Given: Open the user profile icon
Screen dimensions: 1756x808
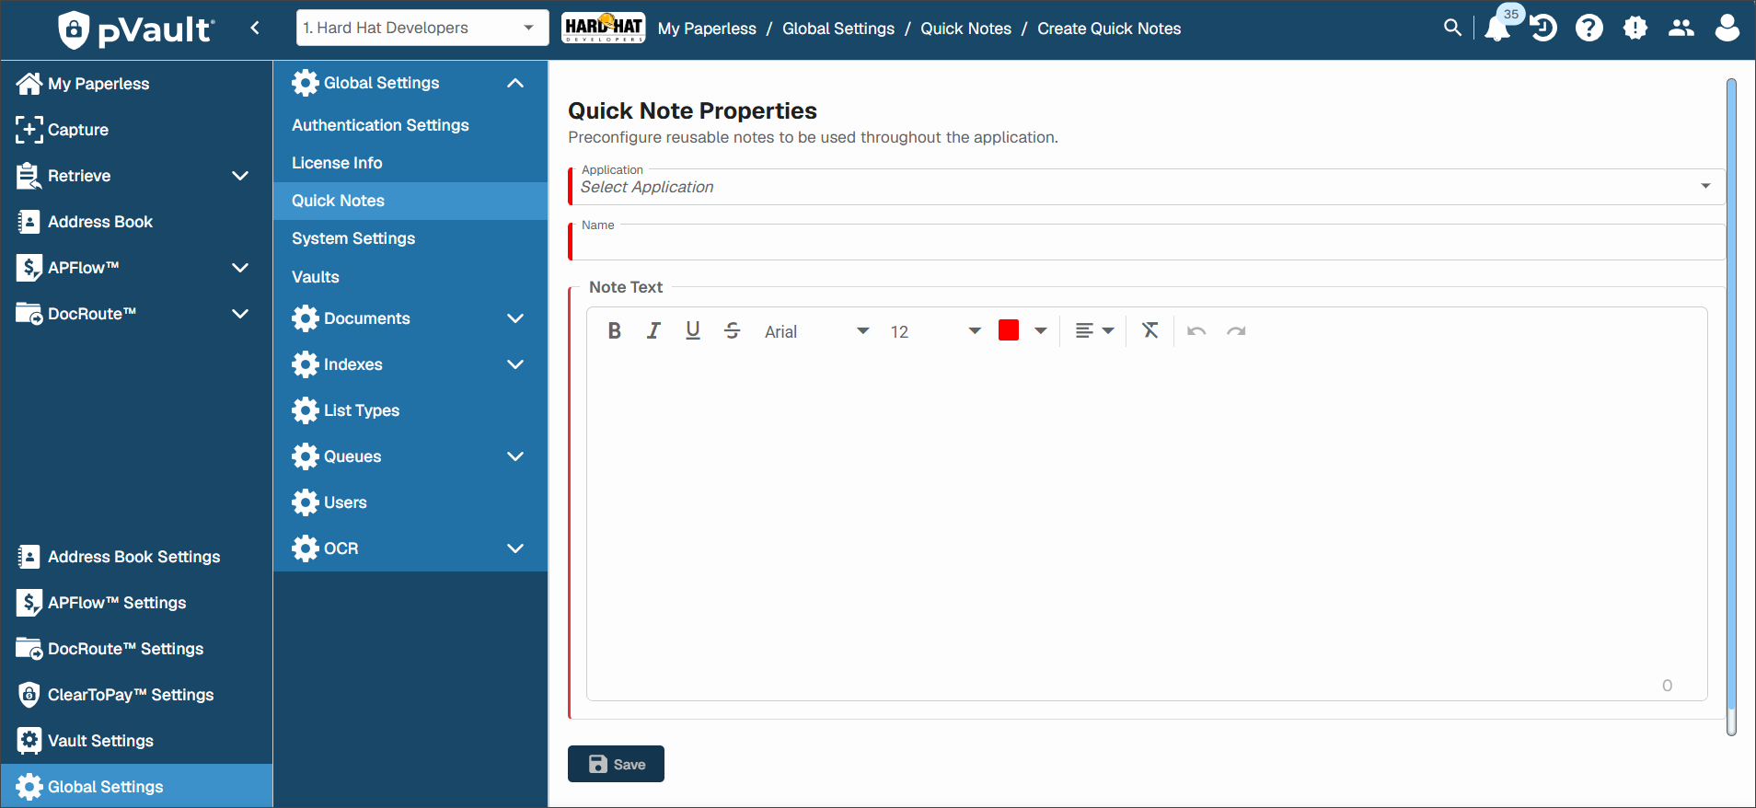Looking at the screenshot, I should (1727, 28).
